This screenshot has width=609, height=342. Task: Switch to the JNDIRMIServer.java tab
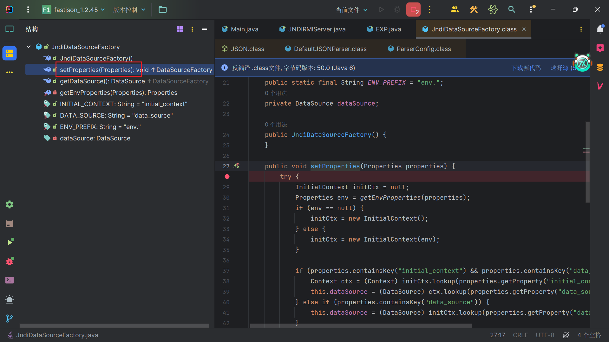click(312, 29)
